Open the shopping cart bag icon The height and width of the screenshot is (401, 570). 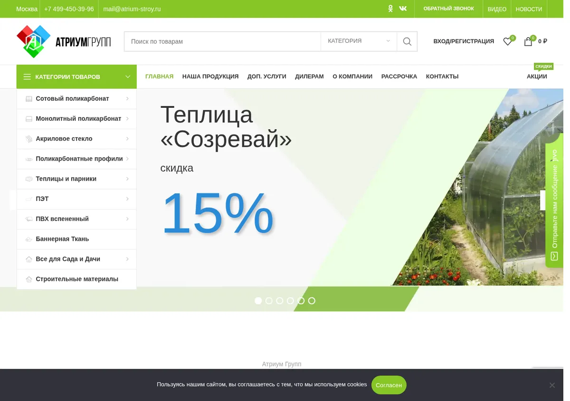[528, 41]
